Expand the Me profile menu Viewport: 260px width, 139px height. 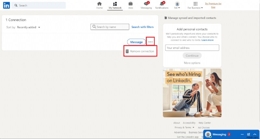[x=177, y=6]
